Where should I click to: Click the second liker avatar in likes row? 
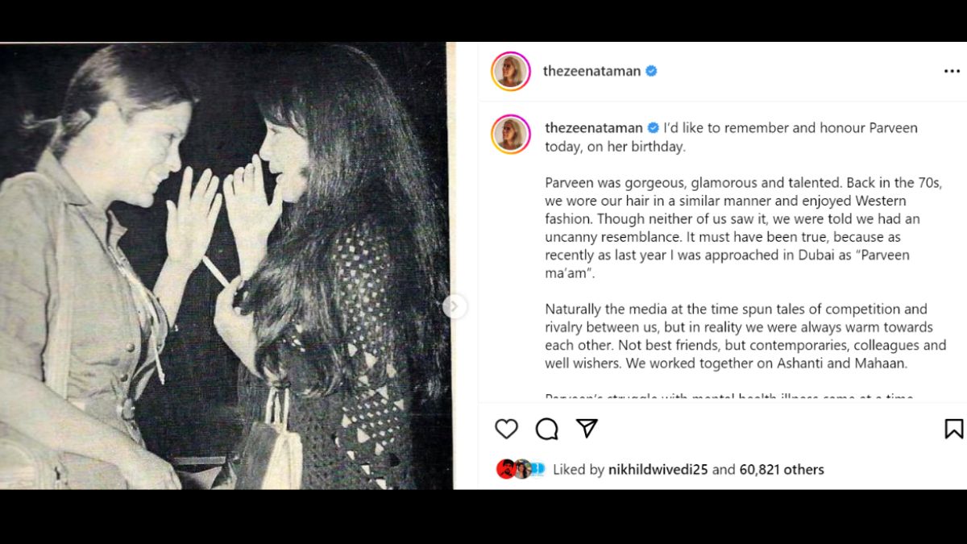pyautogui.click(x=521, y=469)
